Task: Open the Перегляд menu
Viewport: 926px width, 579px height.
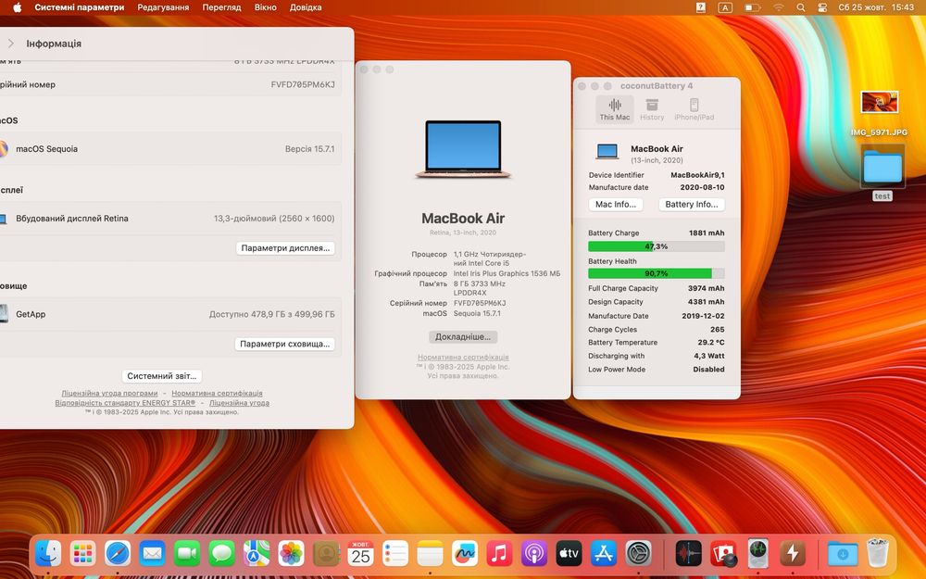Action: [x=221, y=7]
